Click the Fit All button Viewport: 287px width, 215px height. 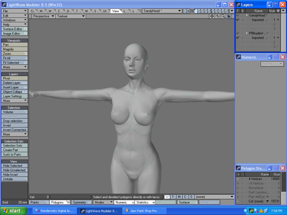pos(15,58)
